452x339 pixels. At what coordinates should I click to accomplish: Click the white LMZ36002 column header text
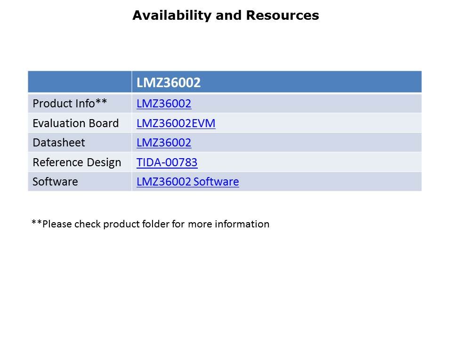point(169,82)
